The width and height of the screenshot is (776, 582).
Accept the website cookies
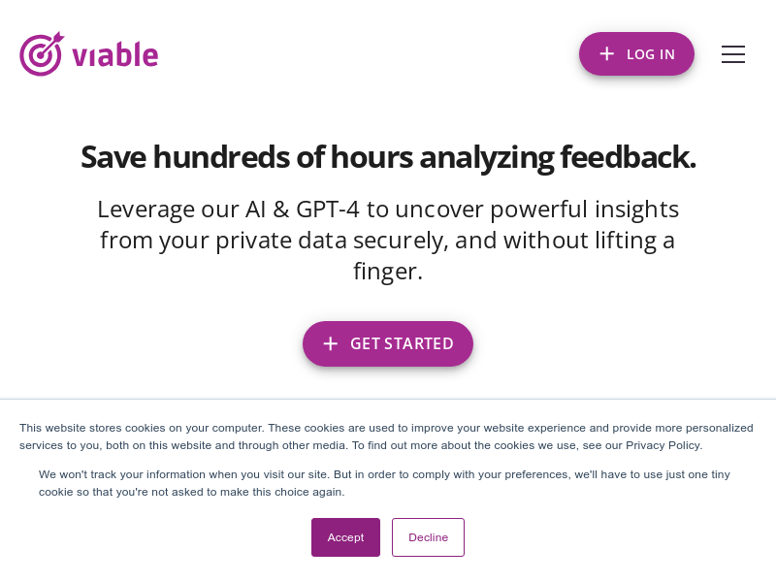pyautogui.click(x=345, y=537)
